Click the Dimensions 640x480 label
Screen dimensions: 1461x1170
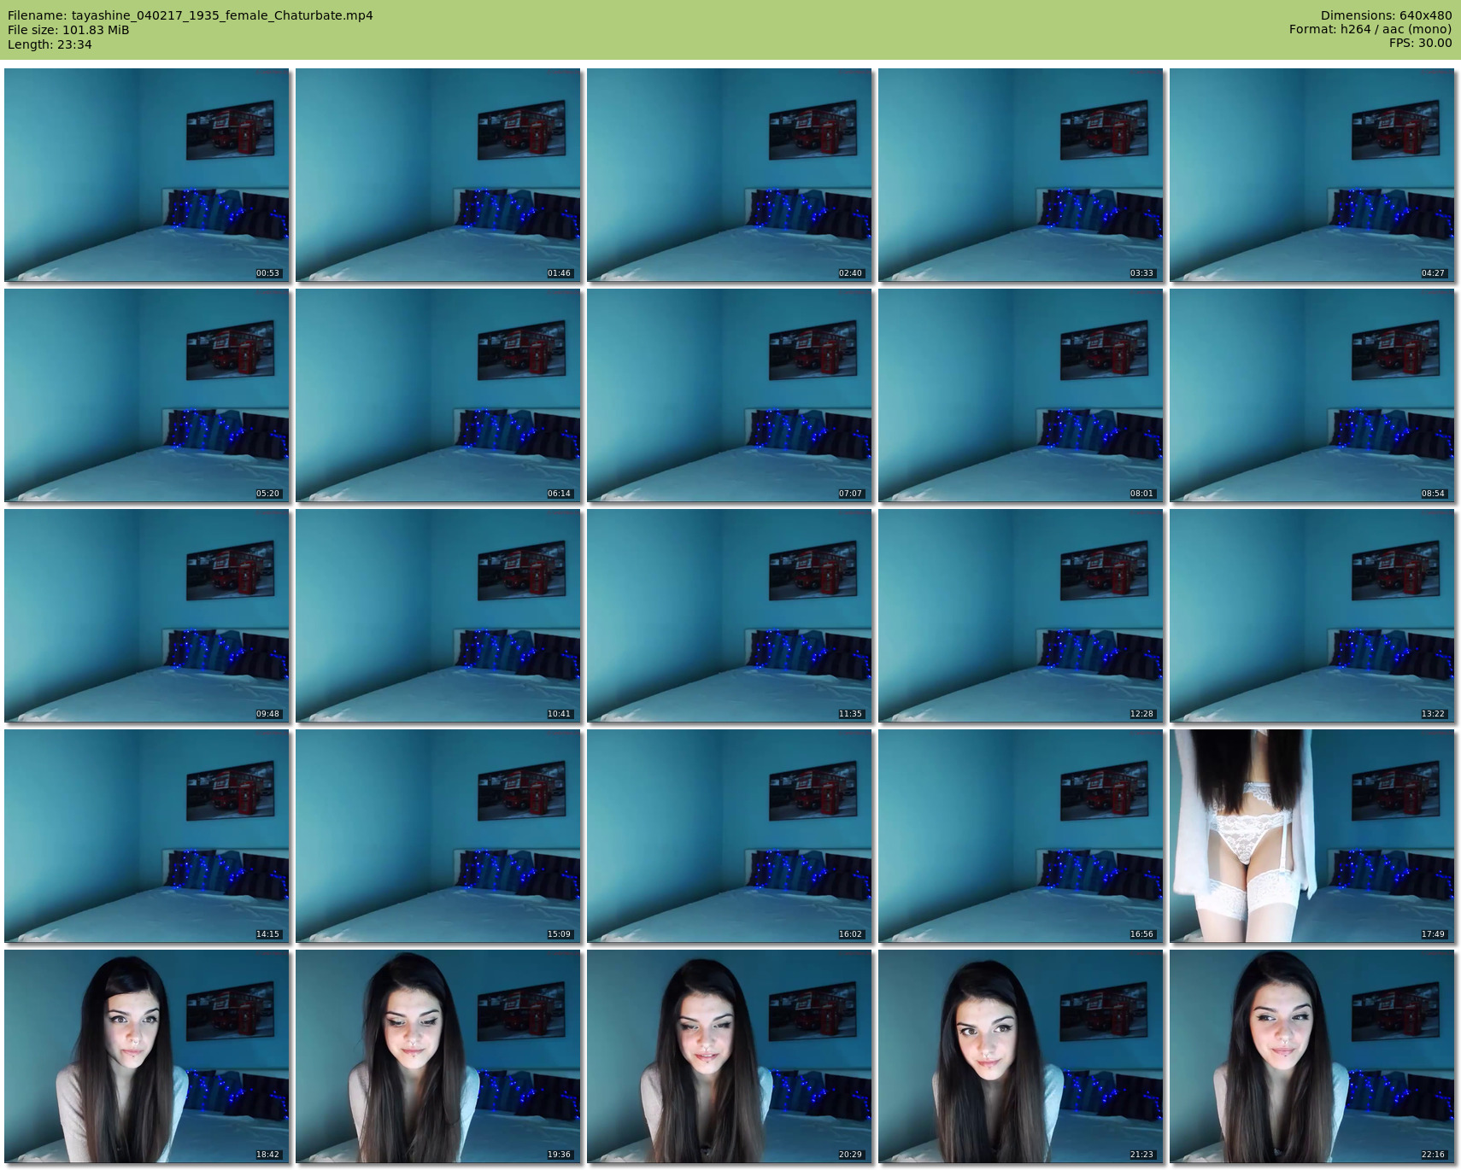[1386, 15]
